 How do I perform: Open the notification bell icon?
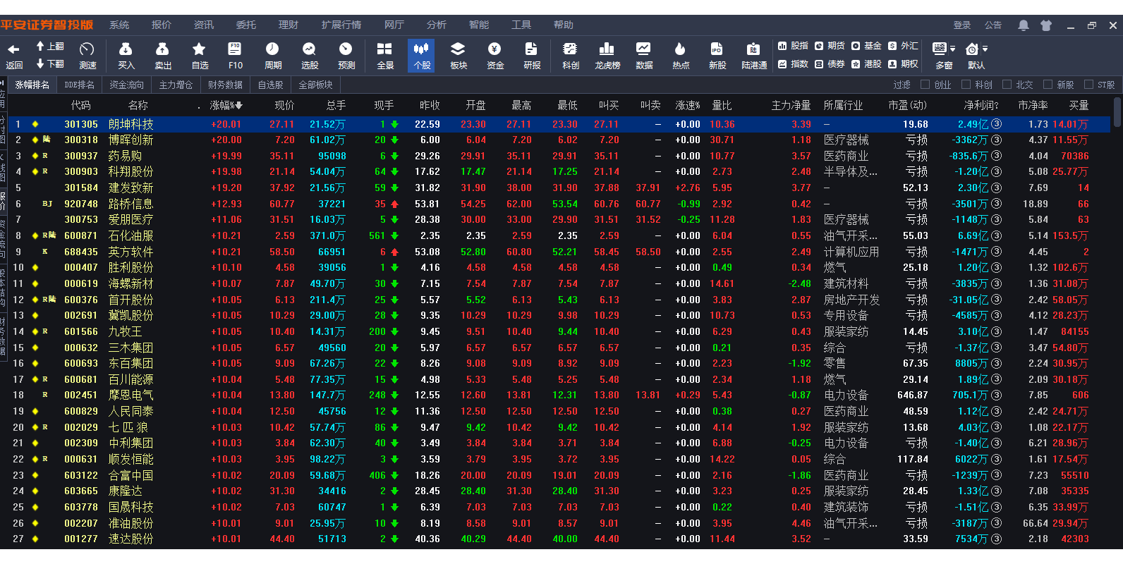pyautogui.click(x=1023, y=25)
